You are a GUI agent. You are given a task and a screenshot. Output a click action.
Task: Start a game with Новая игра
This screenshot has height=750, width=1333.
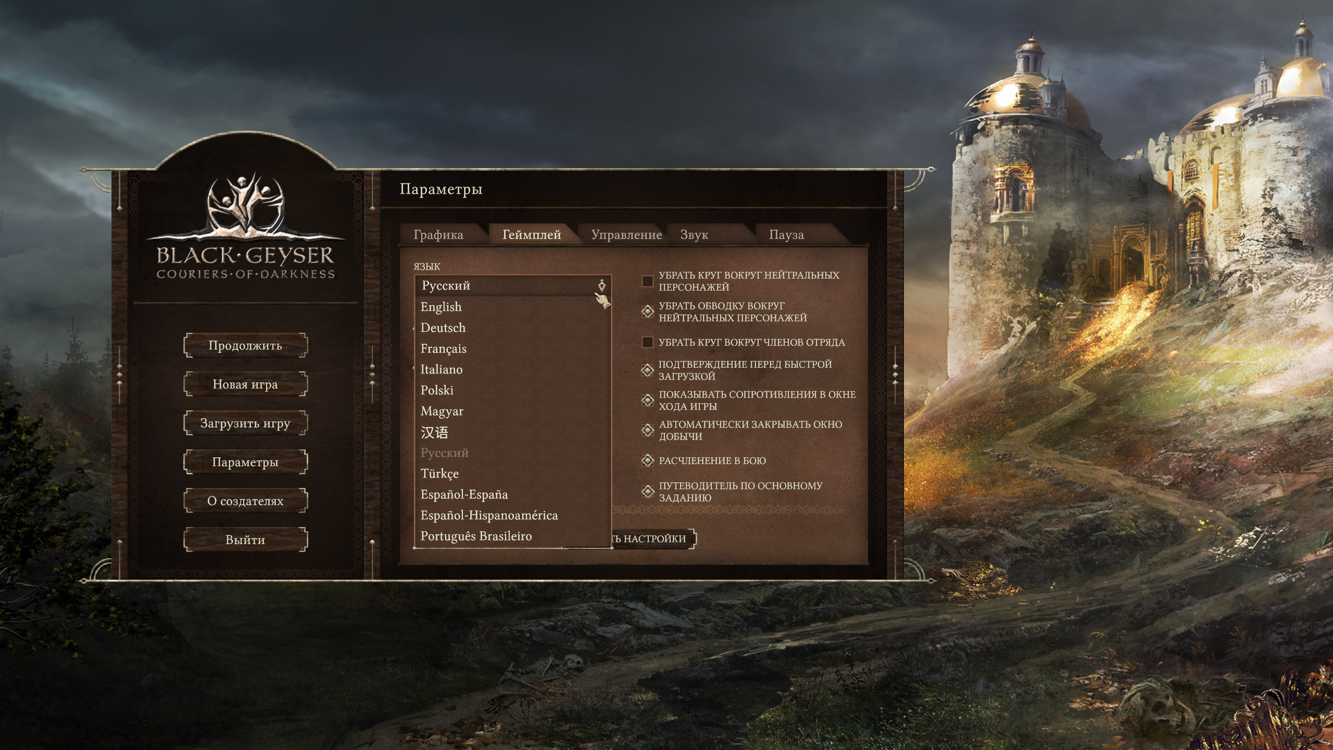click(x=245, y=384)
